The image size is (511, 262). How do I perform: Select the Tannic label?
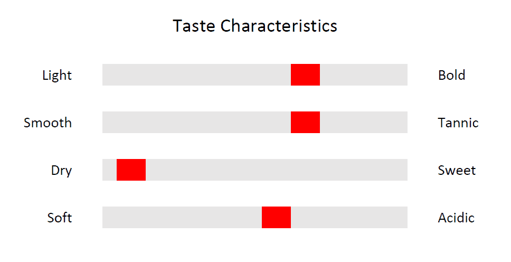[x=458, y=123]
